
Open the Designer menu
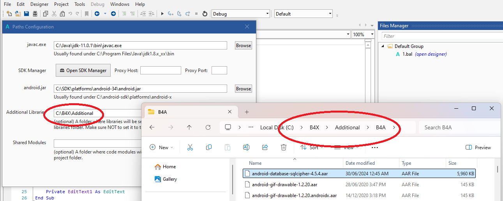[39, 4]
